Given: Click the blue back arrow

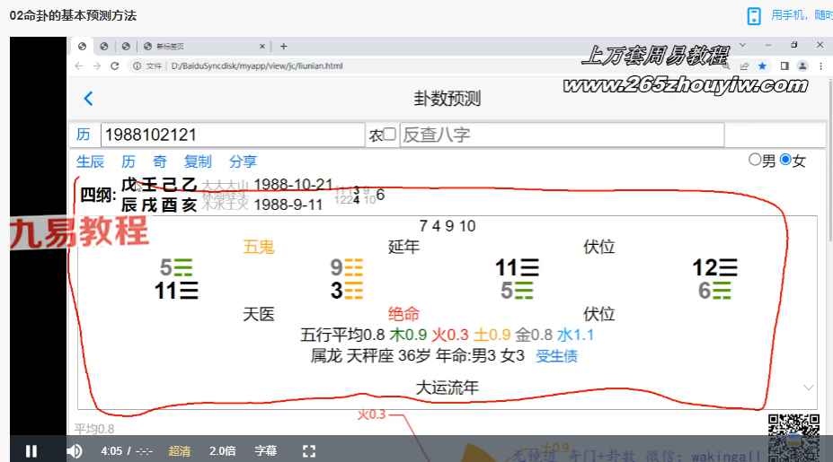Looking at the screenshot, I should pyautogui.click(x=88, y=99).
